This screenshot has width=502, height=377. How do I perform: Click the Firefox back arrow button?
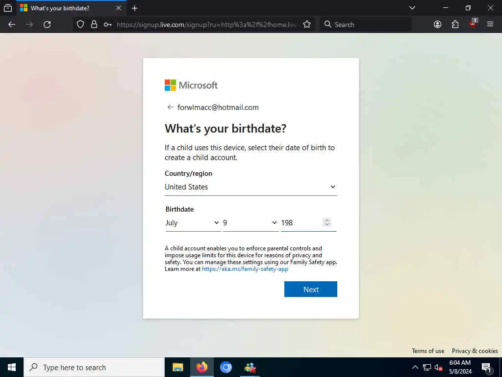pyautogui.click(x=12, y=25)
